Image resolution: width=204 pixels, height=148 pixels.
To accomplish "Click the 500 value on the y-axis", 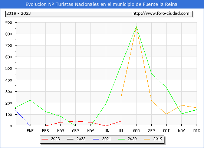I will (x=9, y=68).
